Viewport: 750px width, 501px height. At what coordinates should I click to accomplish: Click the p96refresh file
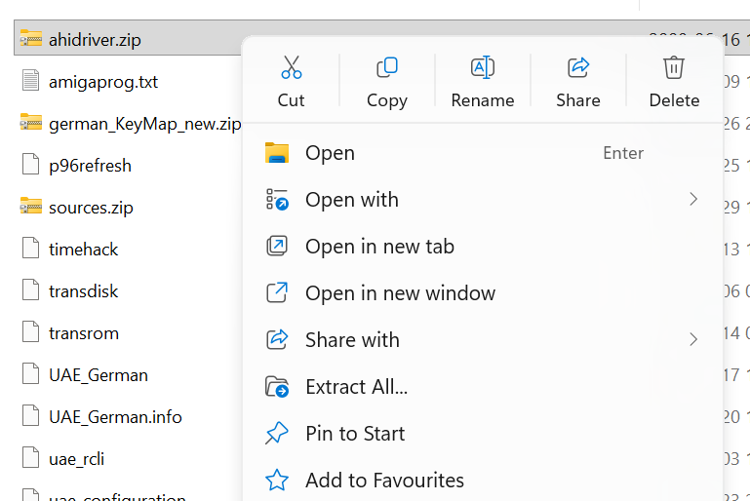click(90, 165)
